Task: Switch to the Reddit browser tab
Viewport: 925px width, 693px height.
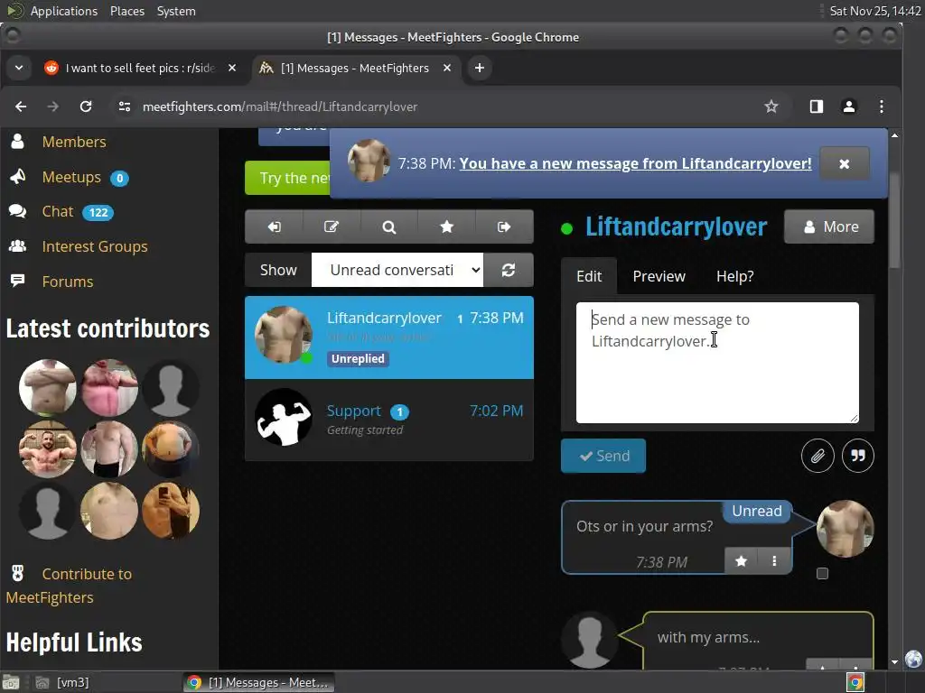Action: tap(140, 69)
